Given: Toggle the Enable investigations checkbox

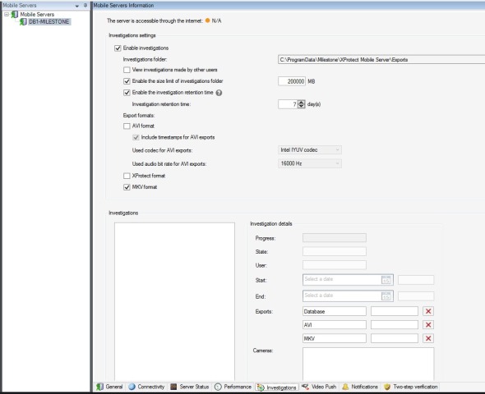Looking at the screenshot, I should pos(118,48).
